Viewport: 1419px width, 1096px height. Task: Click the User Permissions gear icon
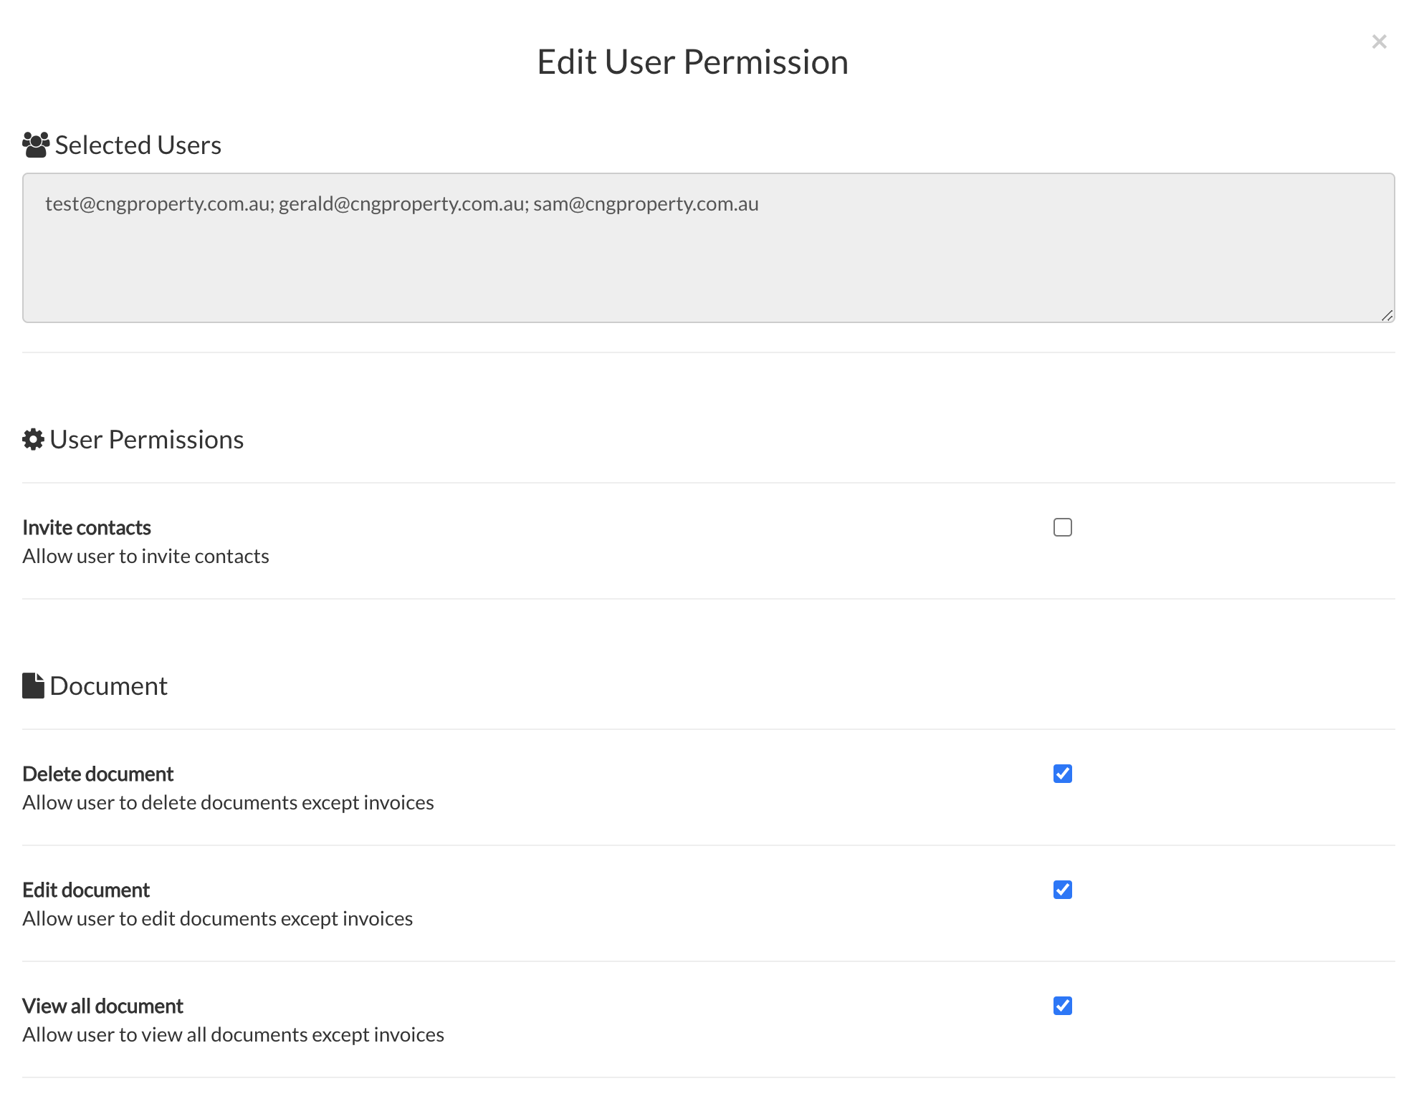[33, 439]
